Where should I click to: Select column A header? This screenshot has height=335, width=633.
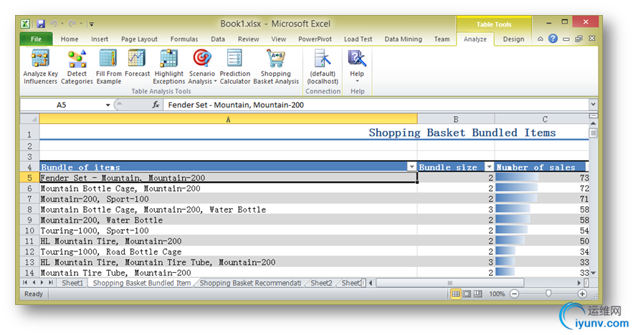click(228, 120)
